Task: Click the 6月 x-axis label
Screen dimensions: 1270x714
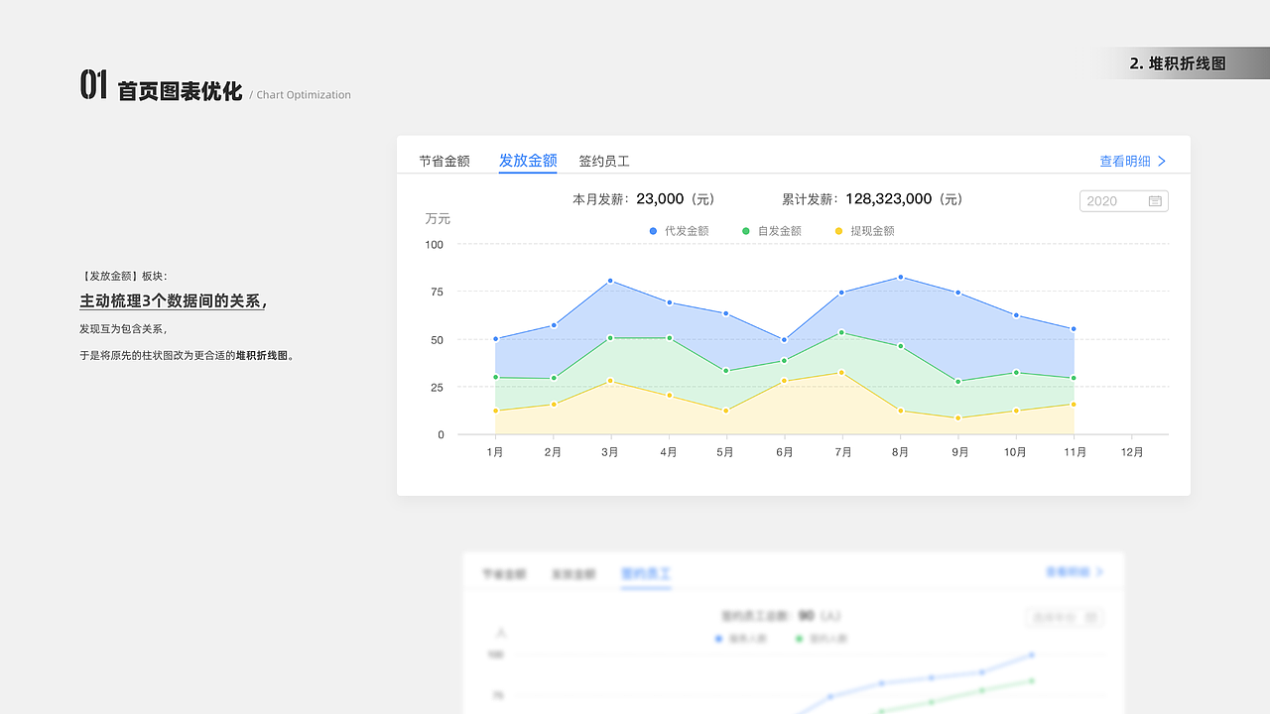Action: pyautogui.click(x=784, y=452)
